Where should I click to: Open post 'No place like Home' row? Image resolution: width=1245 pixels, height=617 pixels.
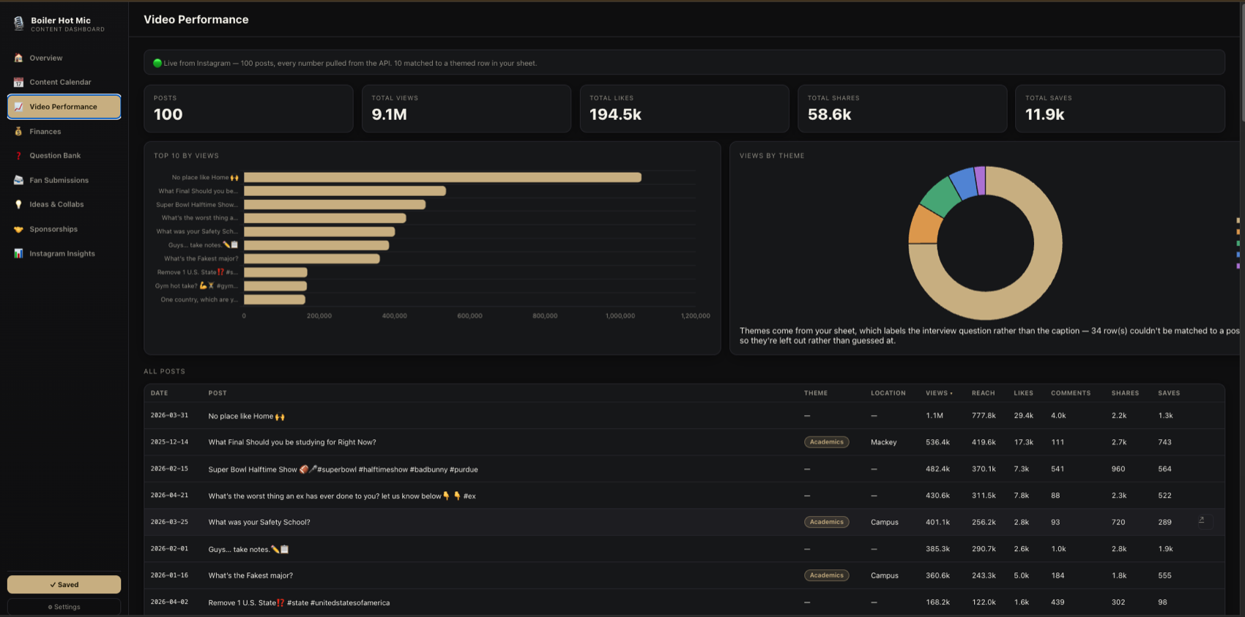coord(684,416)
